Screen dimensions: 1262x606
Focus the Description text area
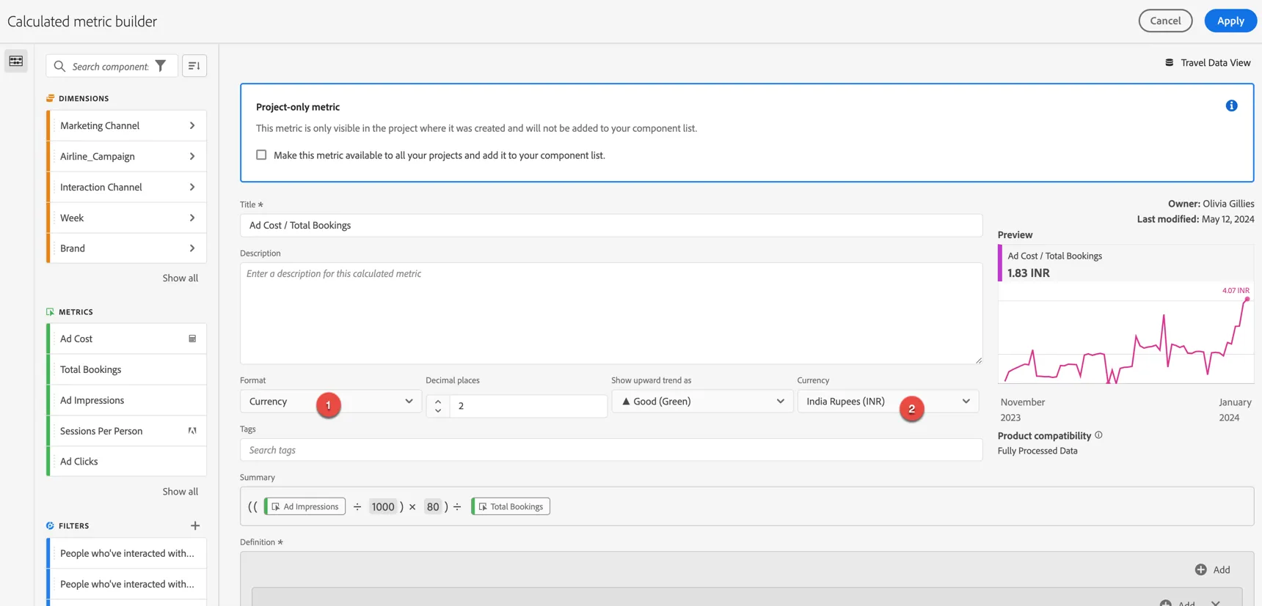611,314
